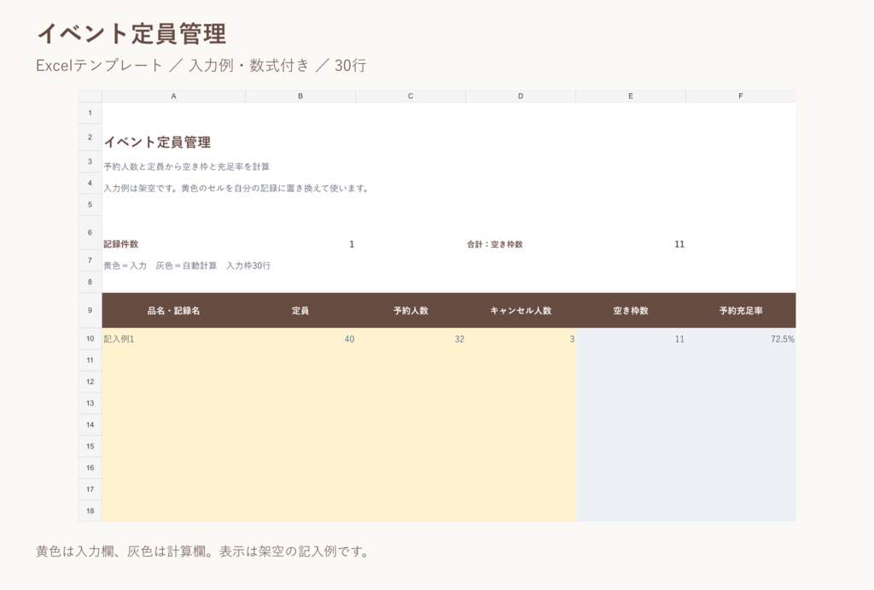This screenshot has height=590, width=874.
Task: Click the description 予約人数と定員から空き枠と充足率を計算
Action: coord(186,166)
